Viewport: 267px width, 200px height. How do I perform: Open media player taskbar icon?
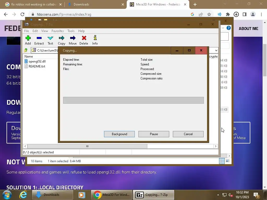pos(82,195)
